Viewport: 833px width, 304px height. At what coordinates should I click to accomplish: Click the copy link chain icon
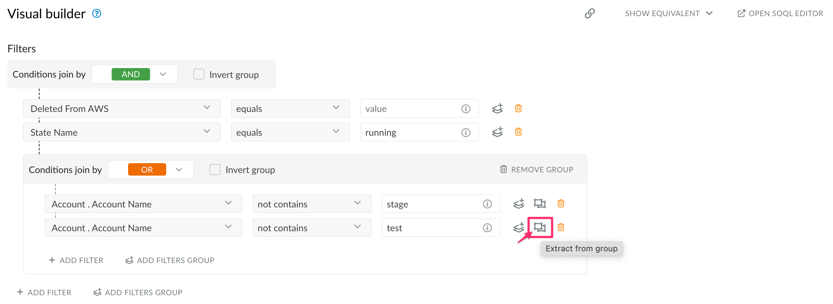coord(590,14)
